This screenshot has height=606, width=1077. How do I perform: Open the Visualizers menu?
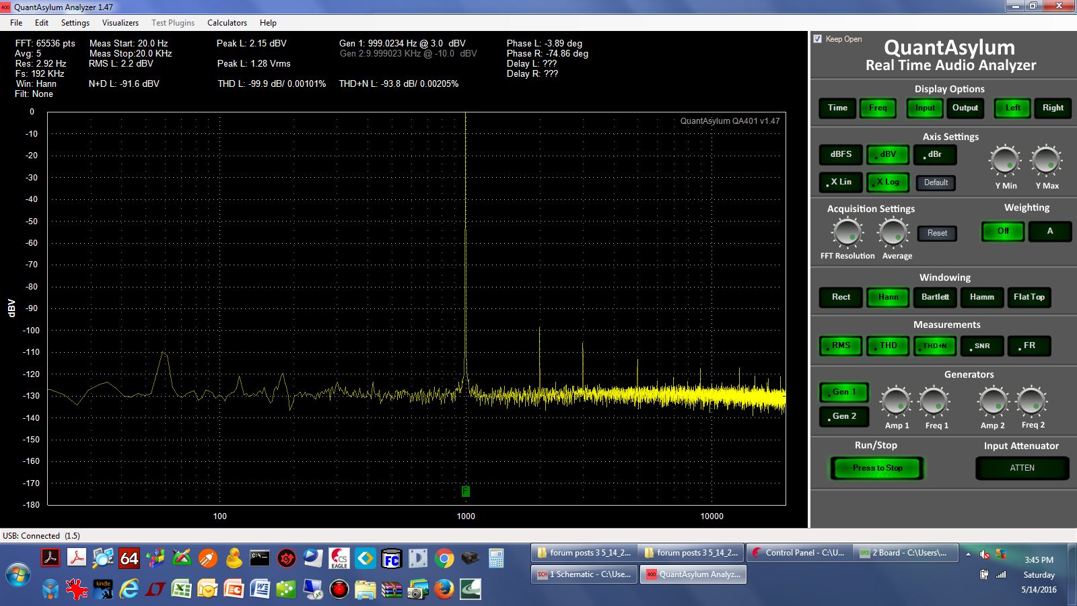(x=120, y=22)
